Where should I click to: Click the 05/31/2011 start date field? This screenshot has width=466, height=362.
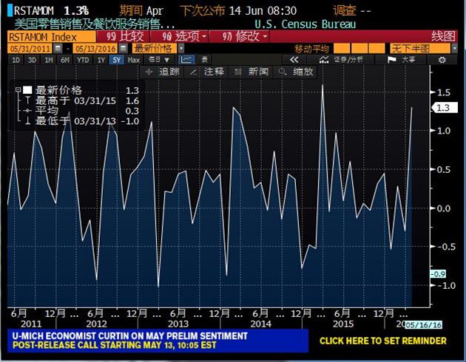coord(24,48)
